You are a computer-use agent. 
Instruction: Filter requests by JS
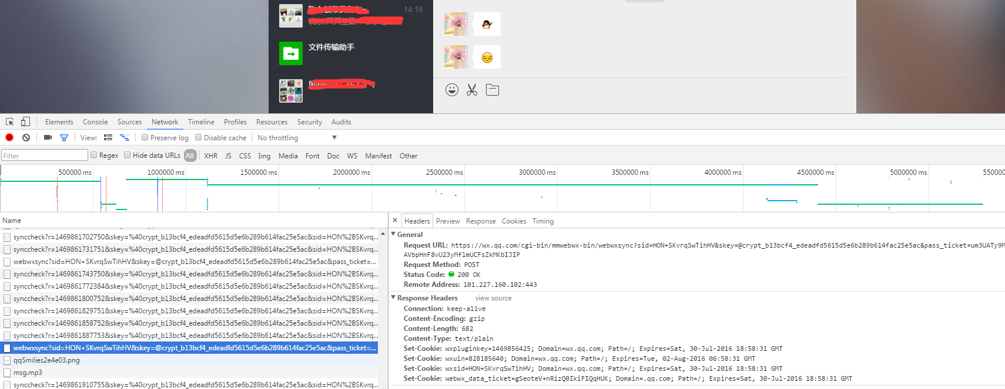pyautogui.click(x=228, y=155)
